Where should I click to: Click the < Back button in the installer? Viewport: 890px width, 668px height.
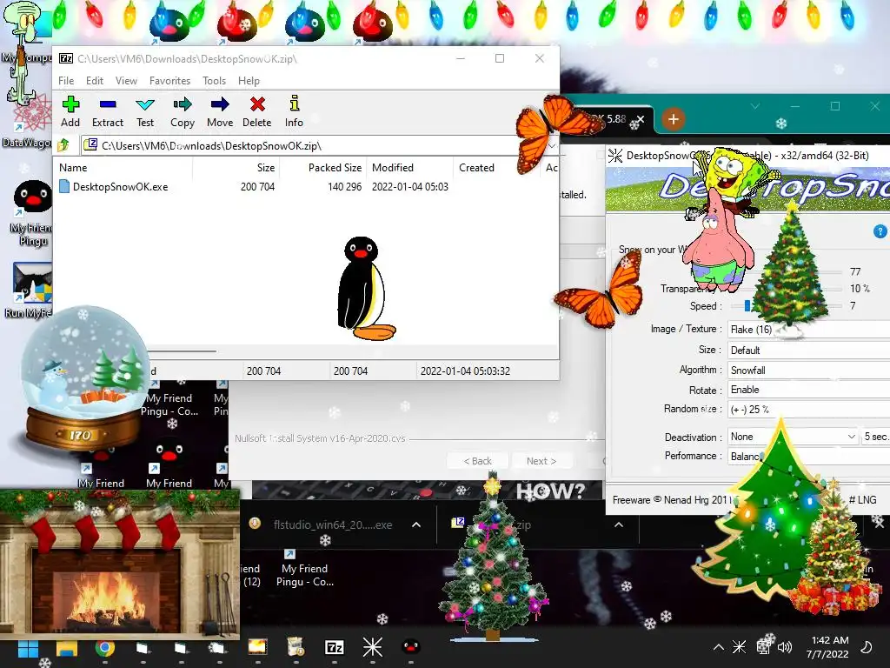pyautogui.click(x=477, y=461)
